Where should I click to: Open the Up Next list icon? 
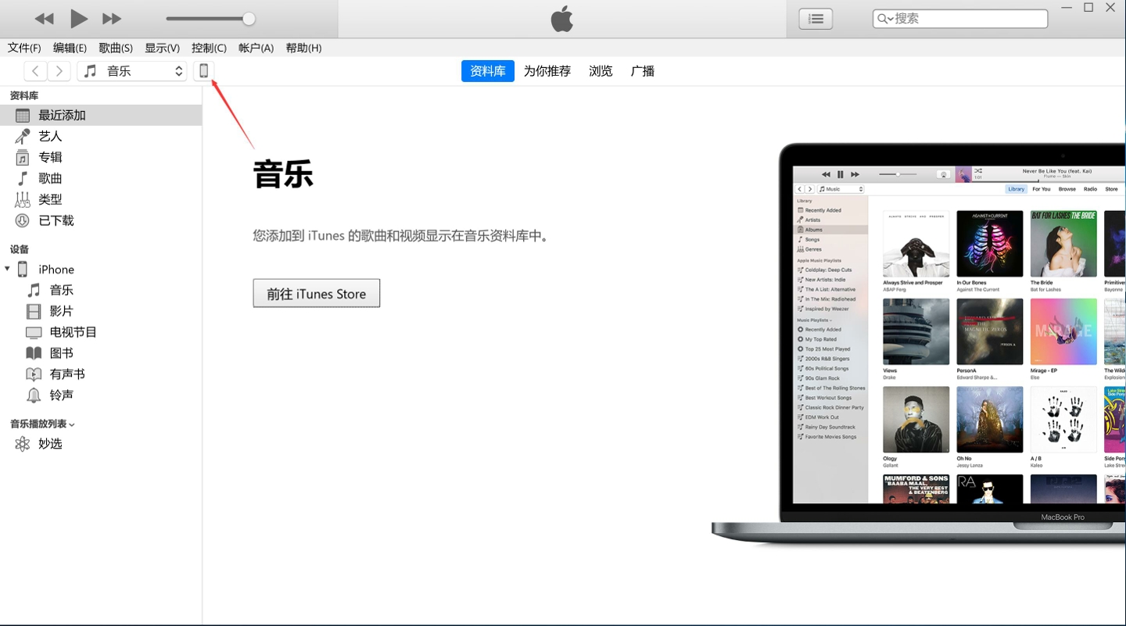[x=816, y=19]
